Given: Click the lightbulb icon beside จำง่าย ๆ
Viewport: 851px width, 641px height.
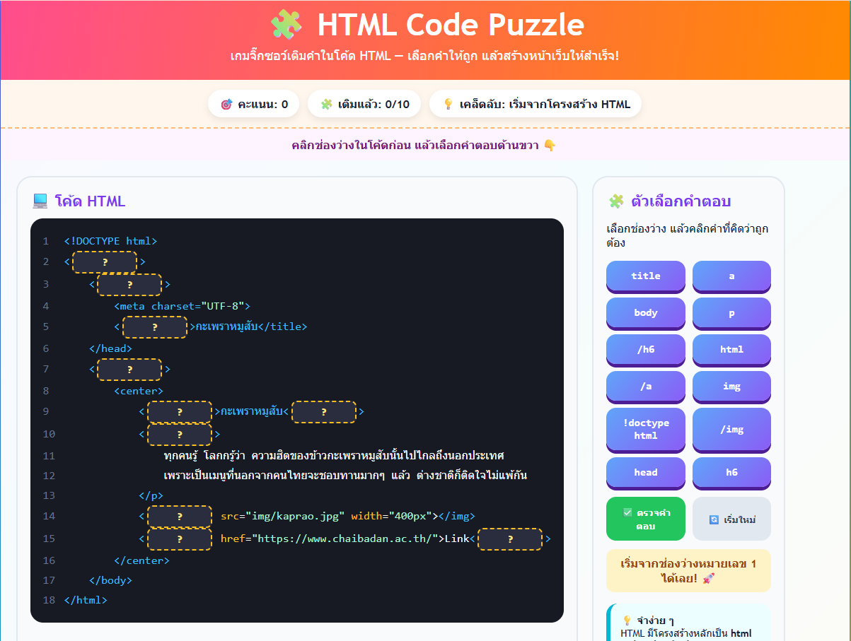Looking at the screenshot, I should 627,620.
